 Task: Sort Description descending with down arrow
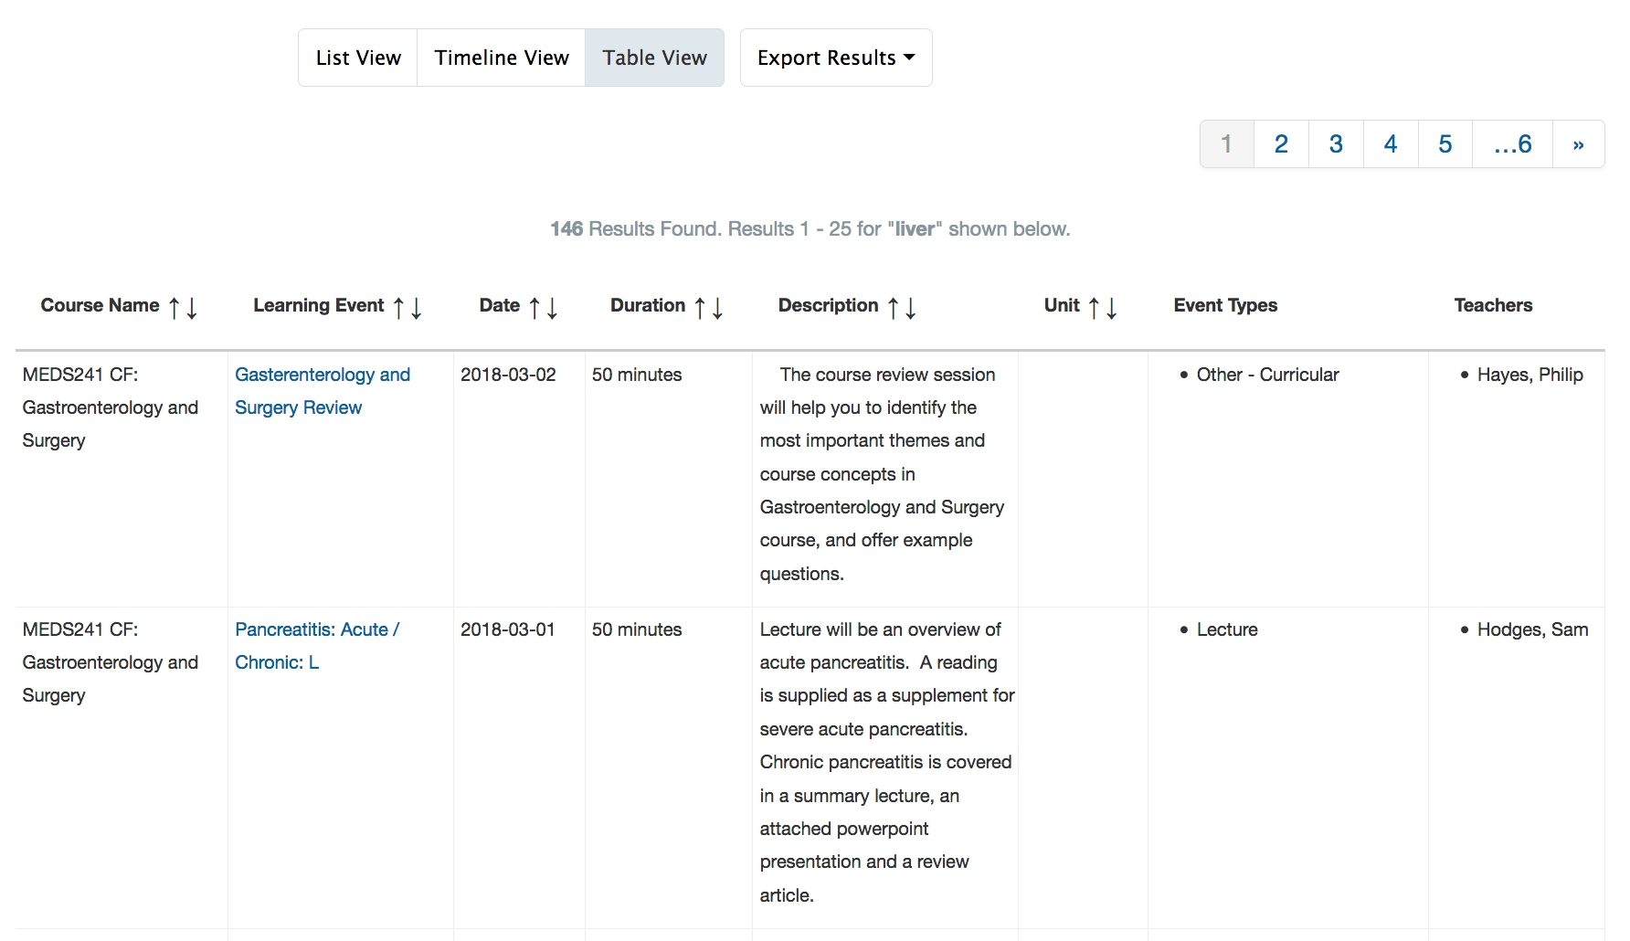click(x=911, y=308)
